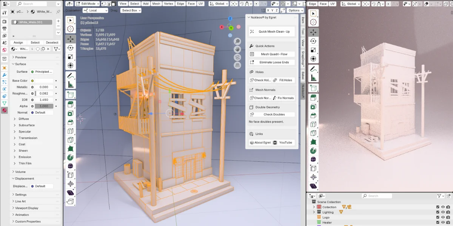Screen dimensions: 453x226
Task: Open the Edit Mode dropdown
Action: (x=88, y=3)
